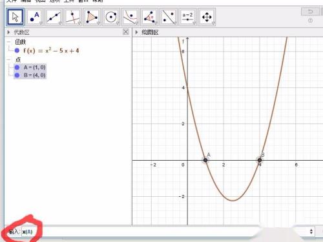Pick the Slider a=2 tool

coord(187,17)
